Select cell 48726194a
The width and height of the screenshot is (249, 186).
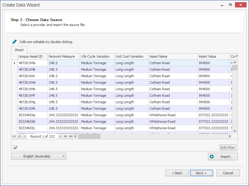(x=32, y=63)
